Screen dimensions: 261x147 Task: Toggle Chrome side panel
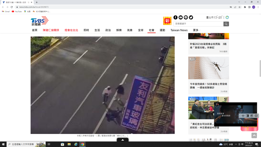click(249, 7)
